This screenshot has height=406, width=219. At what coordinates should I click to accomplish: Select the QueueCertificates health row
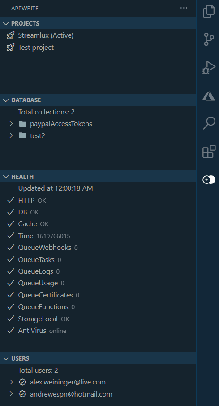tap(98, 295)
